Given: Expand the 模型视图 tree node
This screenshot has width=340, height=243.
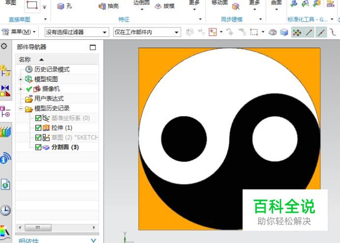Looking at the screenshot, I should (21, 79).
